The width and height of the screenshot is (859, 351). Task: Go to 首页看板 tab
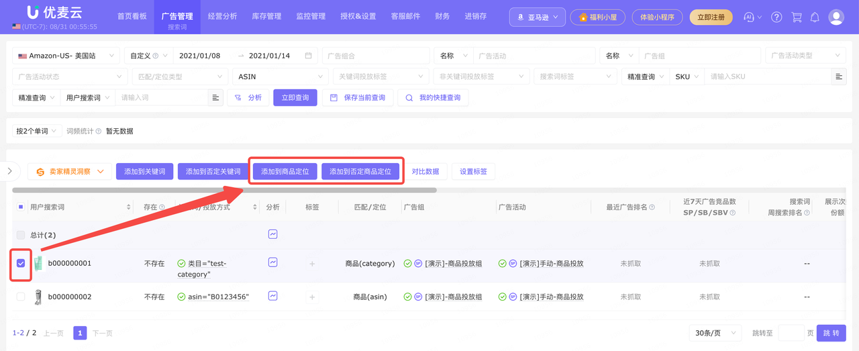point(132,16)
